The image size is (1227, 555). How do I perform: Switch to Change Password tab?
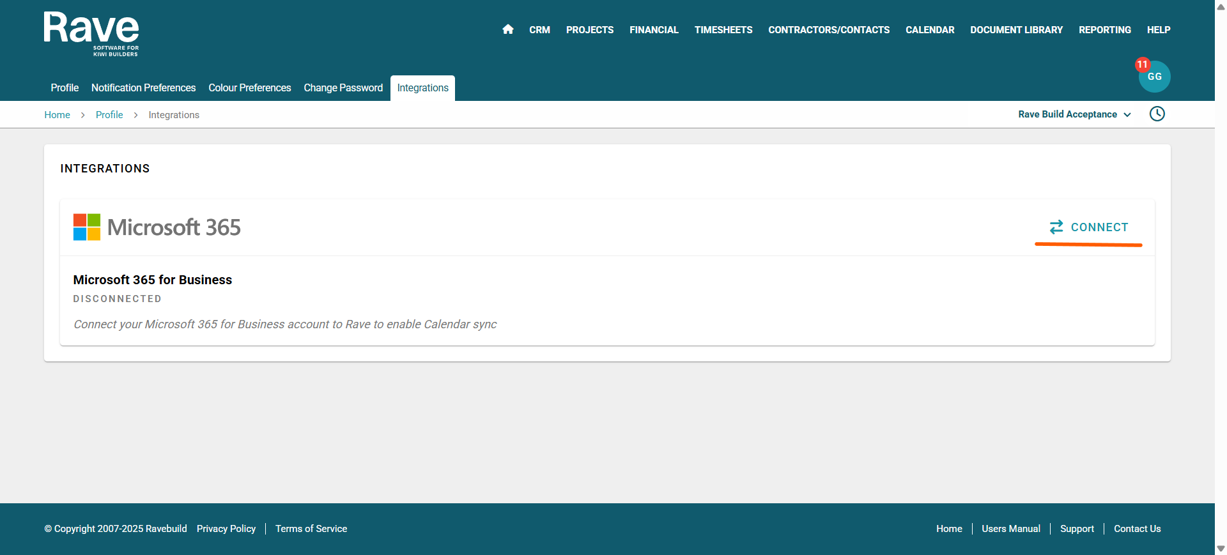click(343, 88)
